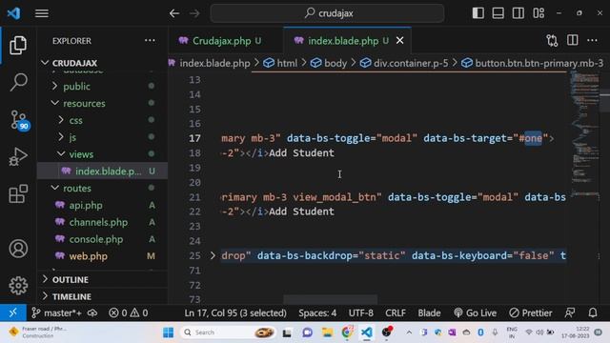Click the taskbar Search box
The image size is (610, 343).
pyautogui.click(x=229, y=333)
